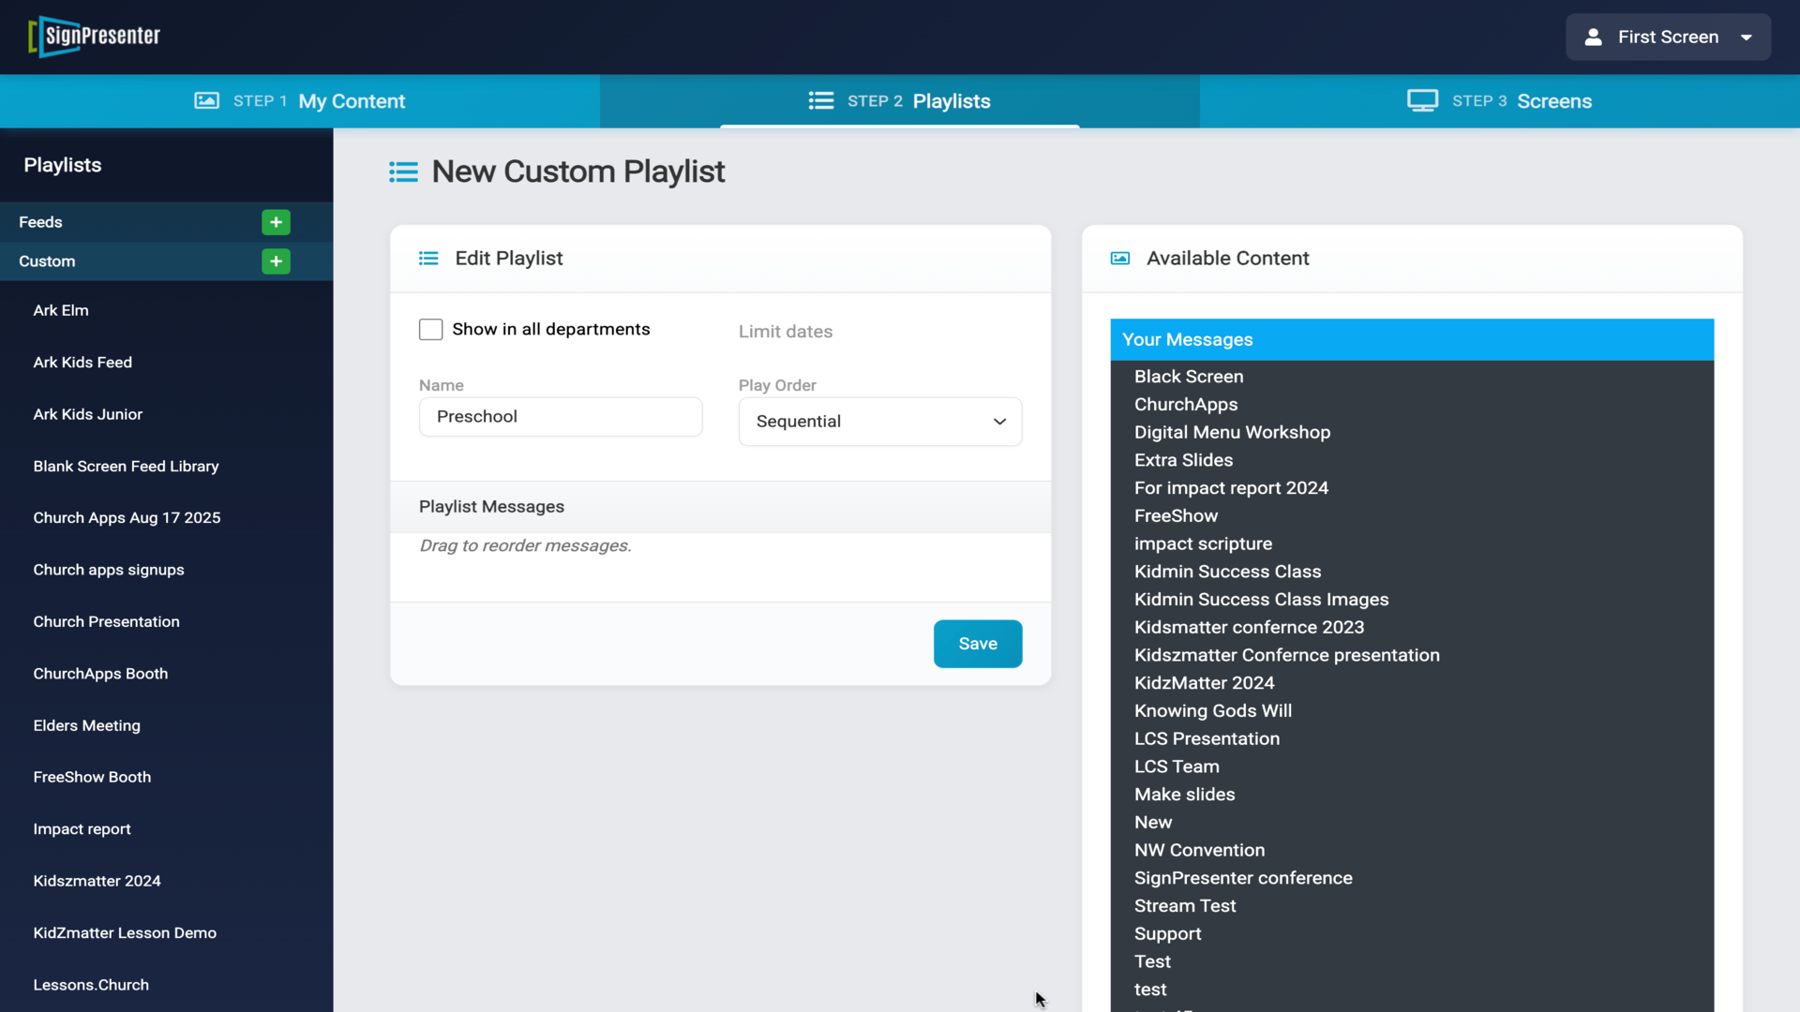Click the image icon beside Available Content
1800x1012 pixels.
coord(1120,259)
